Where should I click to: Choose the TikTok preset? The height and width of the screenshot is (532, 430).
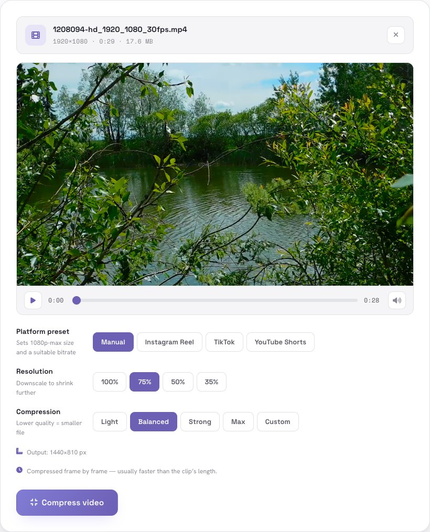click(x=224, y=342)
